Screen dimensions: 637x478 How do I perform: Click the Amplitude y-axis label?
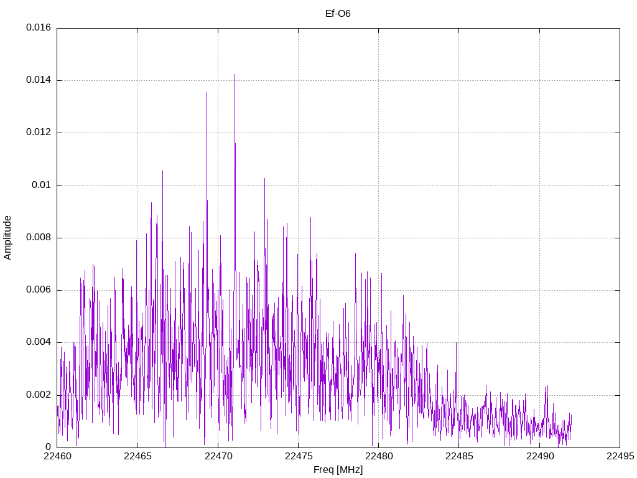(7, 238)
